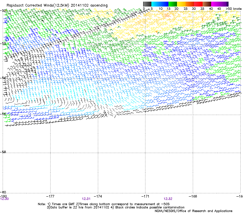Image resolution: width=243 pixels, height=213 pixels.
Task: Click the red 30-35 knots legend swatch
Action: 198,4
